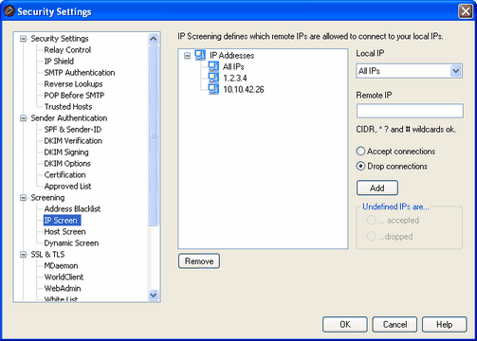Image resolution: width=477 pixels, height=341 pixels.
Task: Open MDaemon under SSL & TLS
Action: point(61,266)
